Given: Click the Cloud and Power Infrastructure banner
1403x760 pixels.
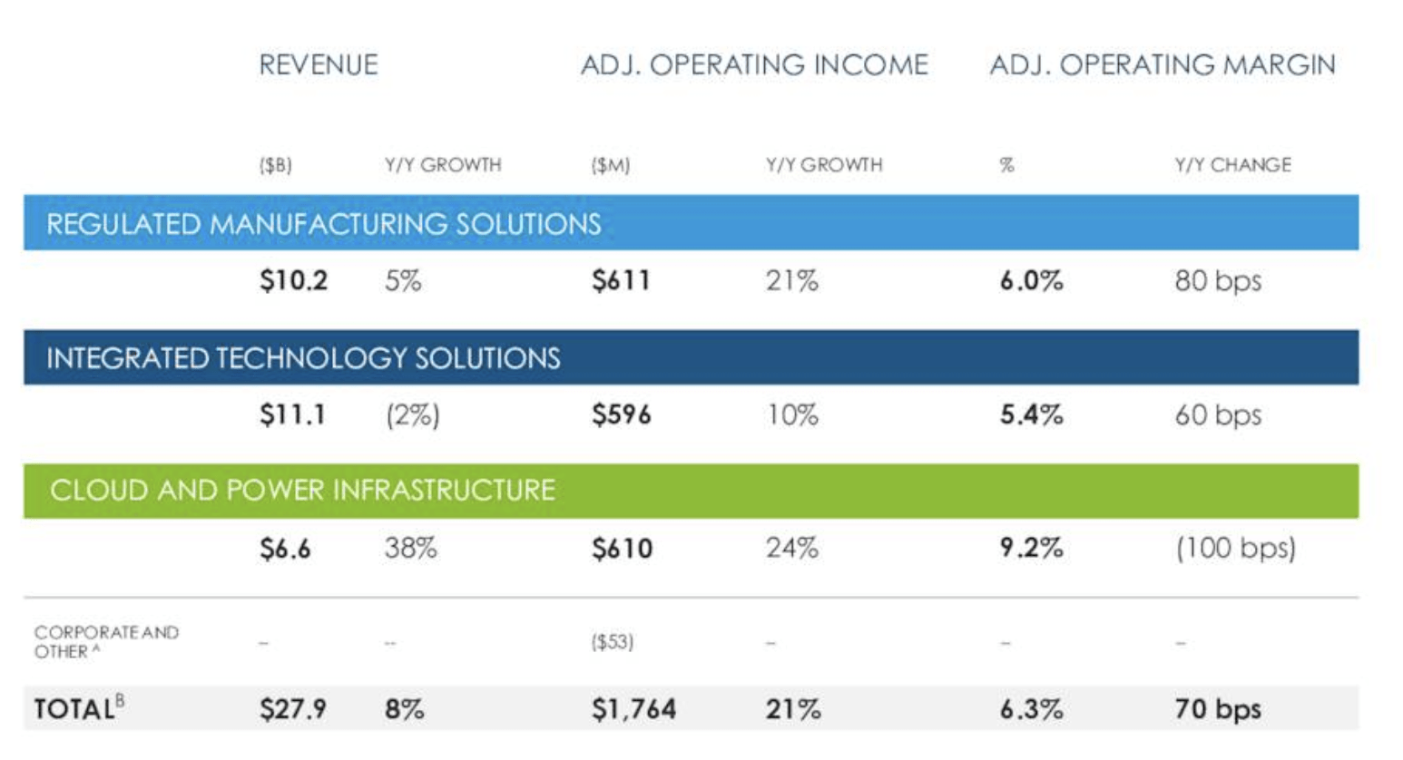Looking at the screenshot, I should (692, 491).
